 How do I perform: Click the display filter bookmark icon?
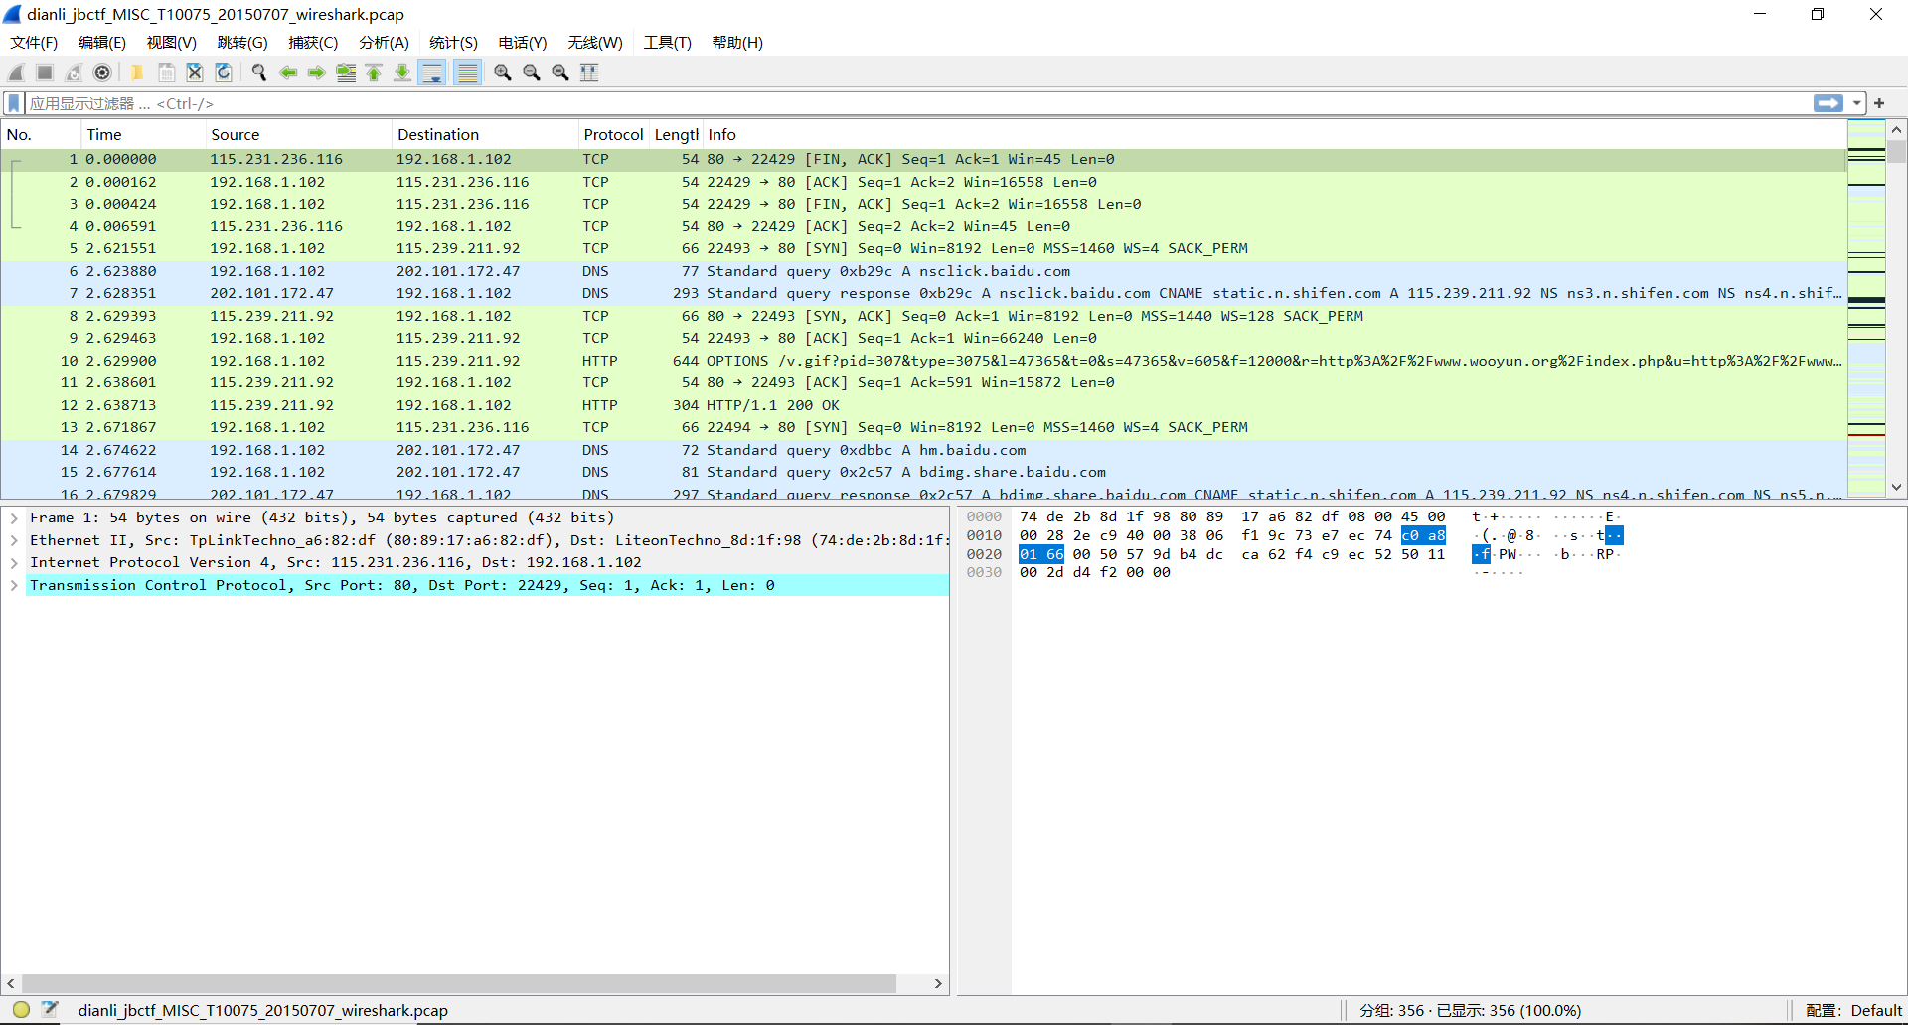(14, 103)
